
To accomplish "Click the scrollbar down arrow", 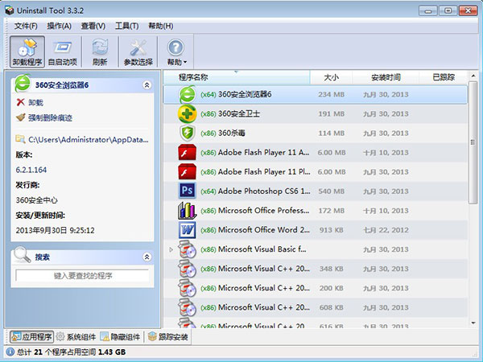I will (x=473, y=323).
